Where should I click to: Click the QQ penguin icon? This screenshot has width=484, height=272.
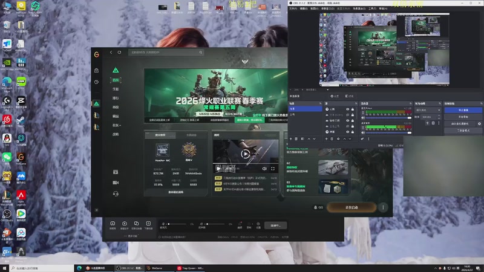click(316, 207)
